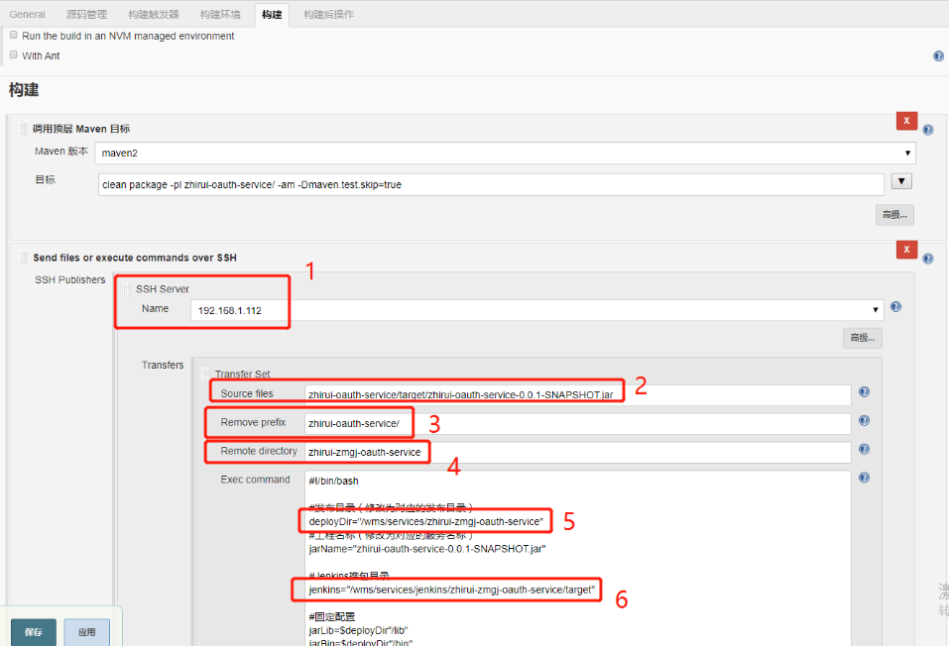949x649 pixels.
Task: Click the help icon beside the Maven build step
Action: (927, 130)
